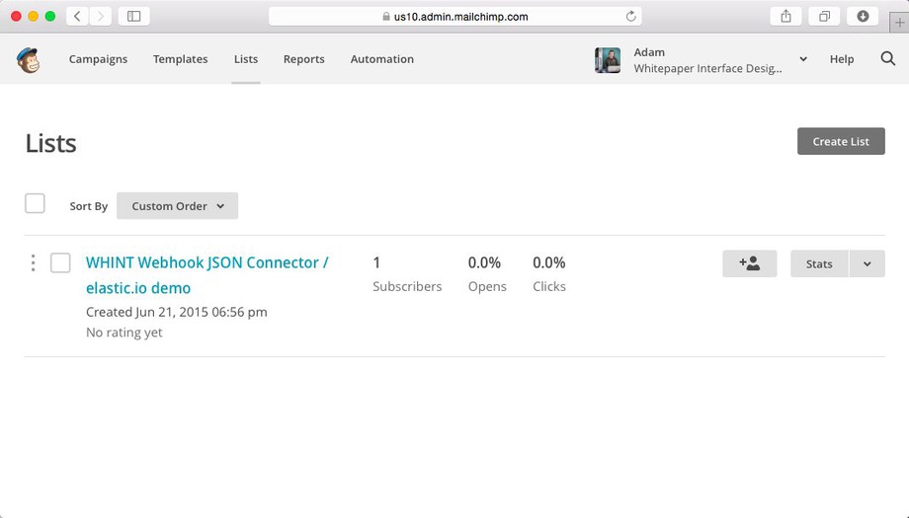Open the Templates menu
This screenshot has height=518, width=909.
180,59
